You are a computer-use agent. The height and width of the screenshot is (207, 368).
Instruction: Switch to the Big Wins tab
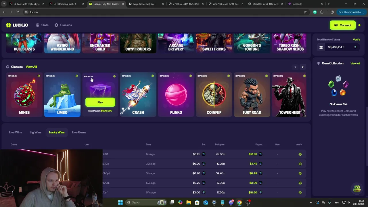[35, 132]
